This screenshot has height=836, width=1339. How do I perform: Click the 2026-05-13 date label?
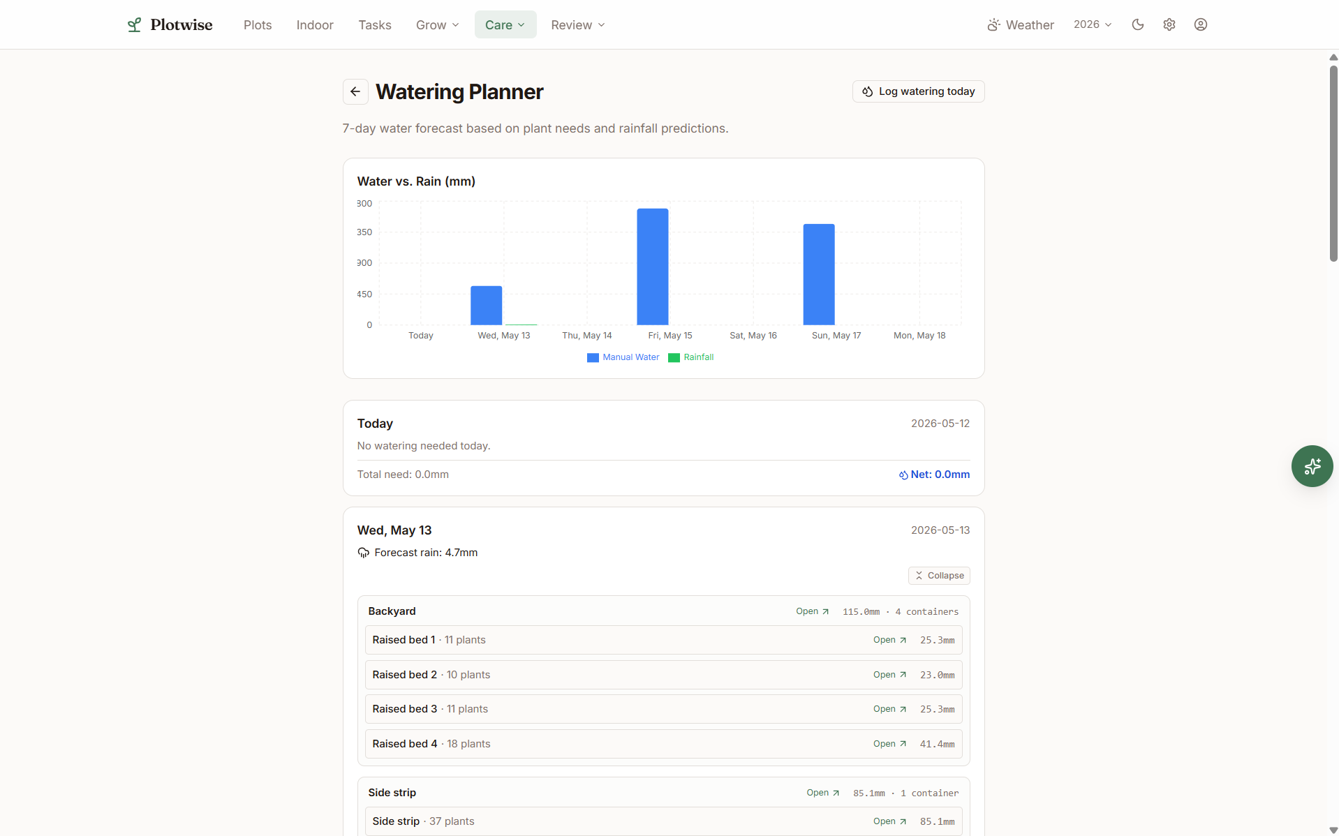coord(940,530)
